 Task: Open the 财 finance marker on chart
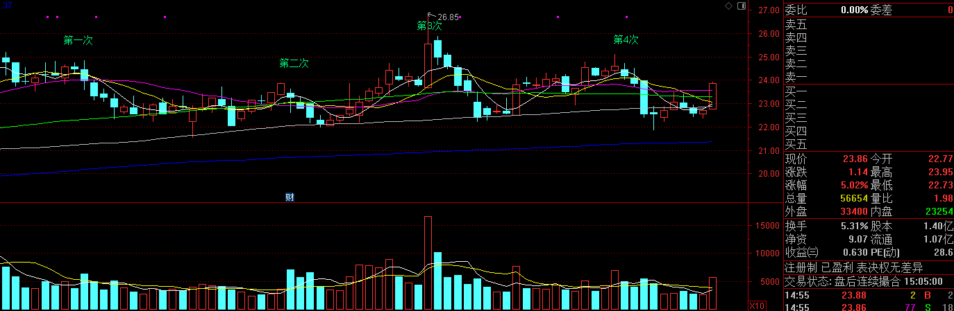[x=290, y=197]
